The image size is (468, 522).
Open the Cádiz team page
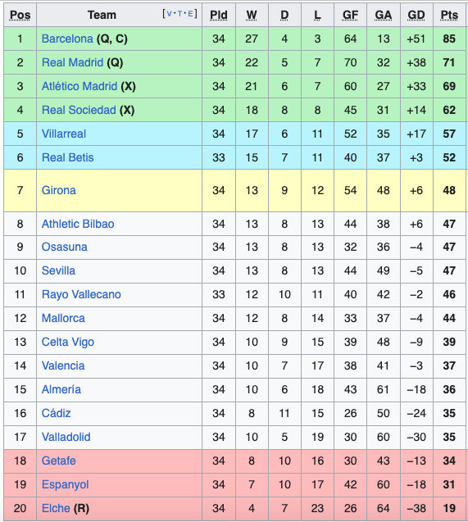[x=57, y=413]
